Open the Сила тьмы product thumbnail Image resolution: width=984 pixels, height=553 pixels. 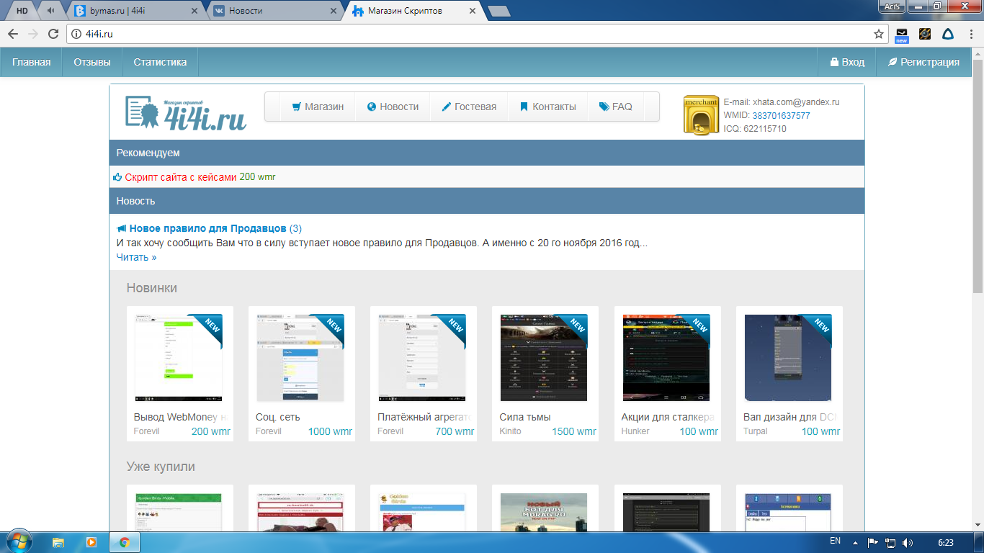(x=544, y=358)
